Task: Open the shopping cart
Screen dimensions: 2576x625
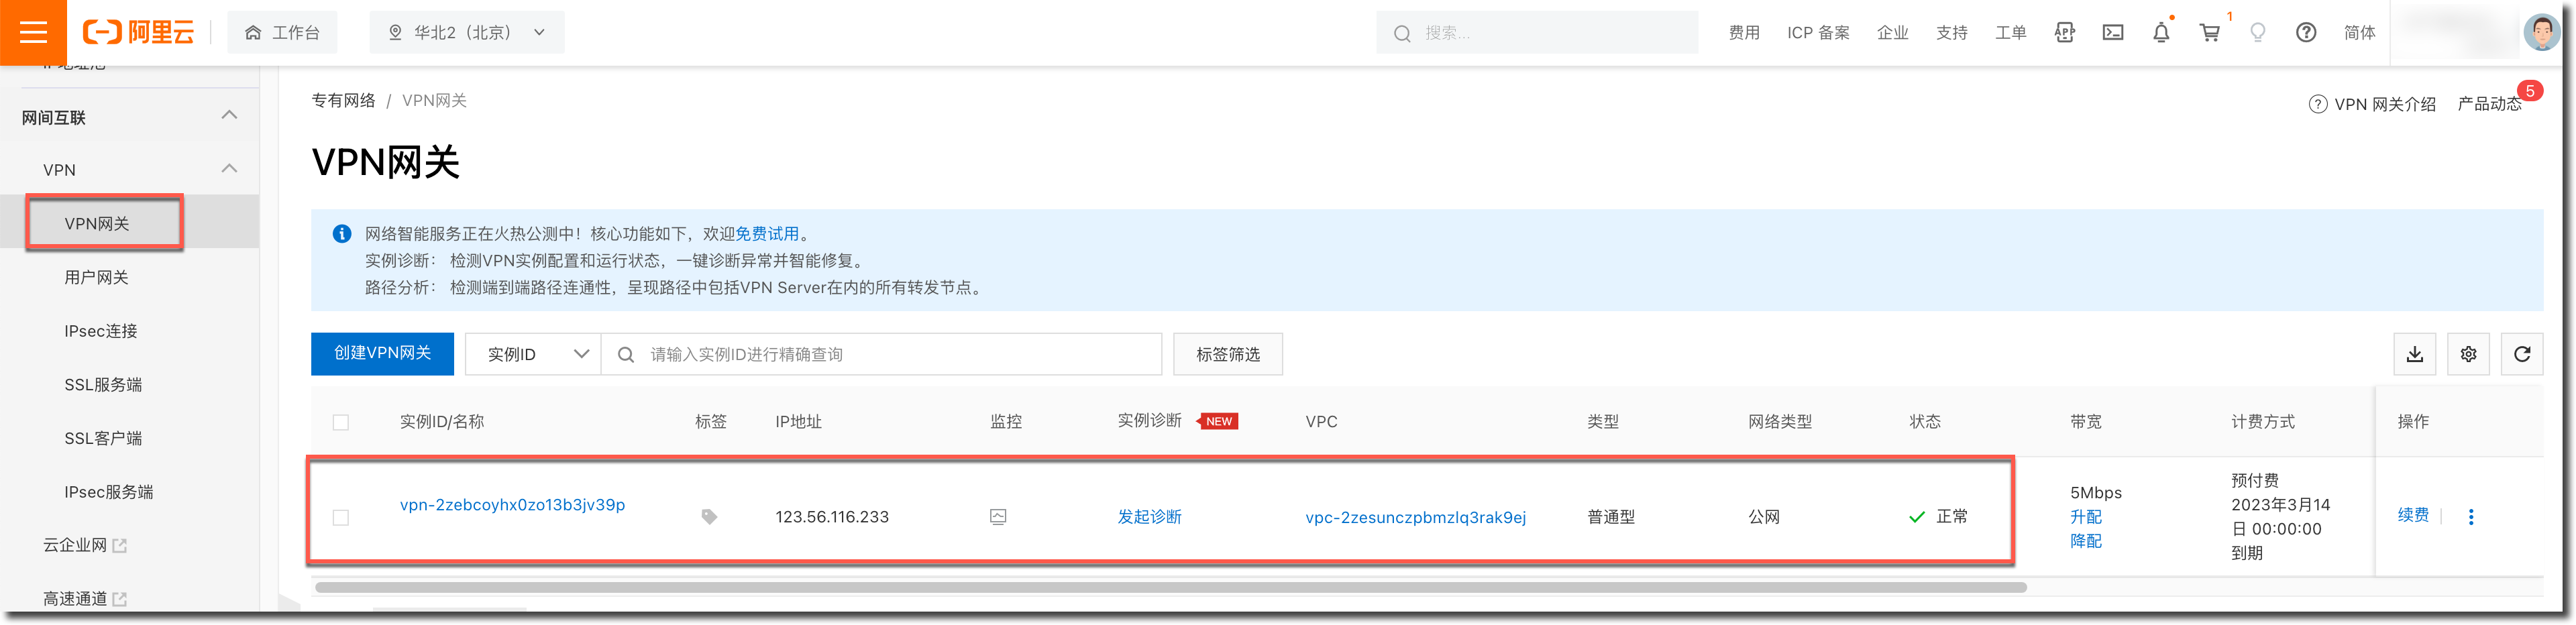Action: click(2209, 33)
